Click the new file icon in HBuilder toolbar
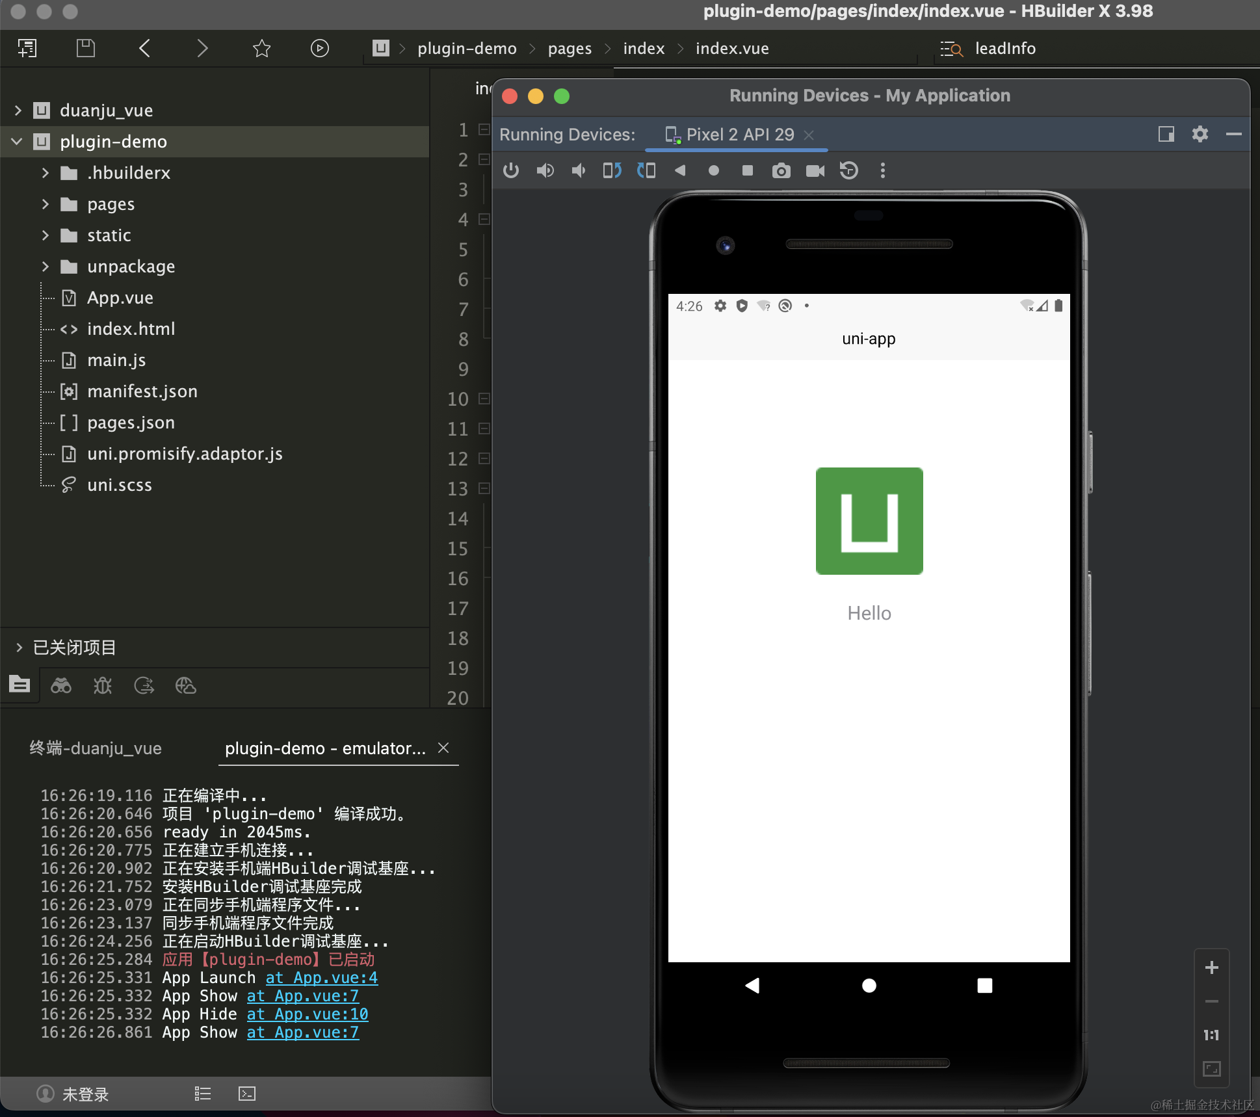This screenshot has width=1260, height=1117. pos(27,48)
